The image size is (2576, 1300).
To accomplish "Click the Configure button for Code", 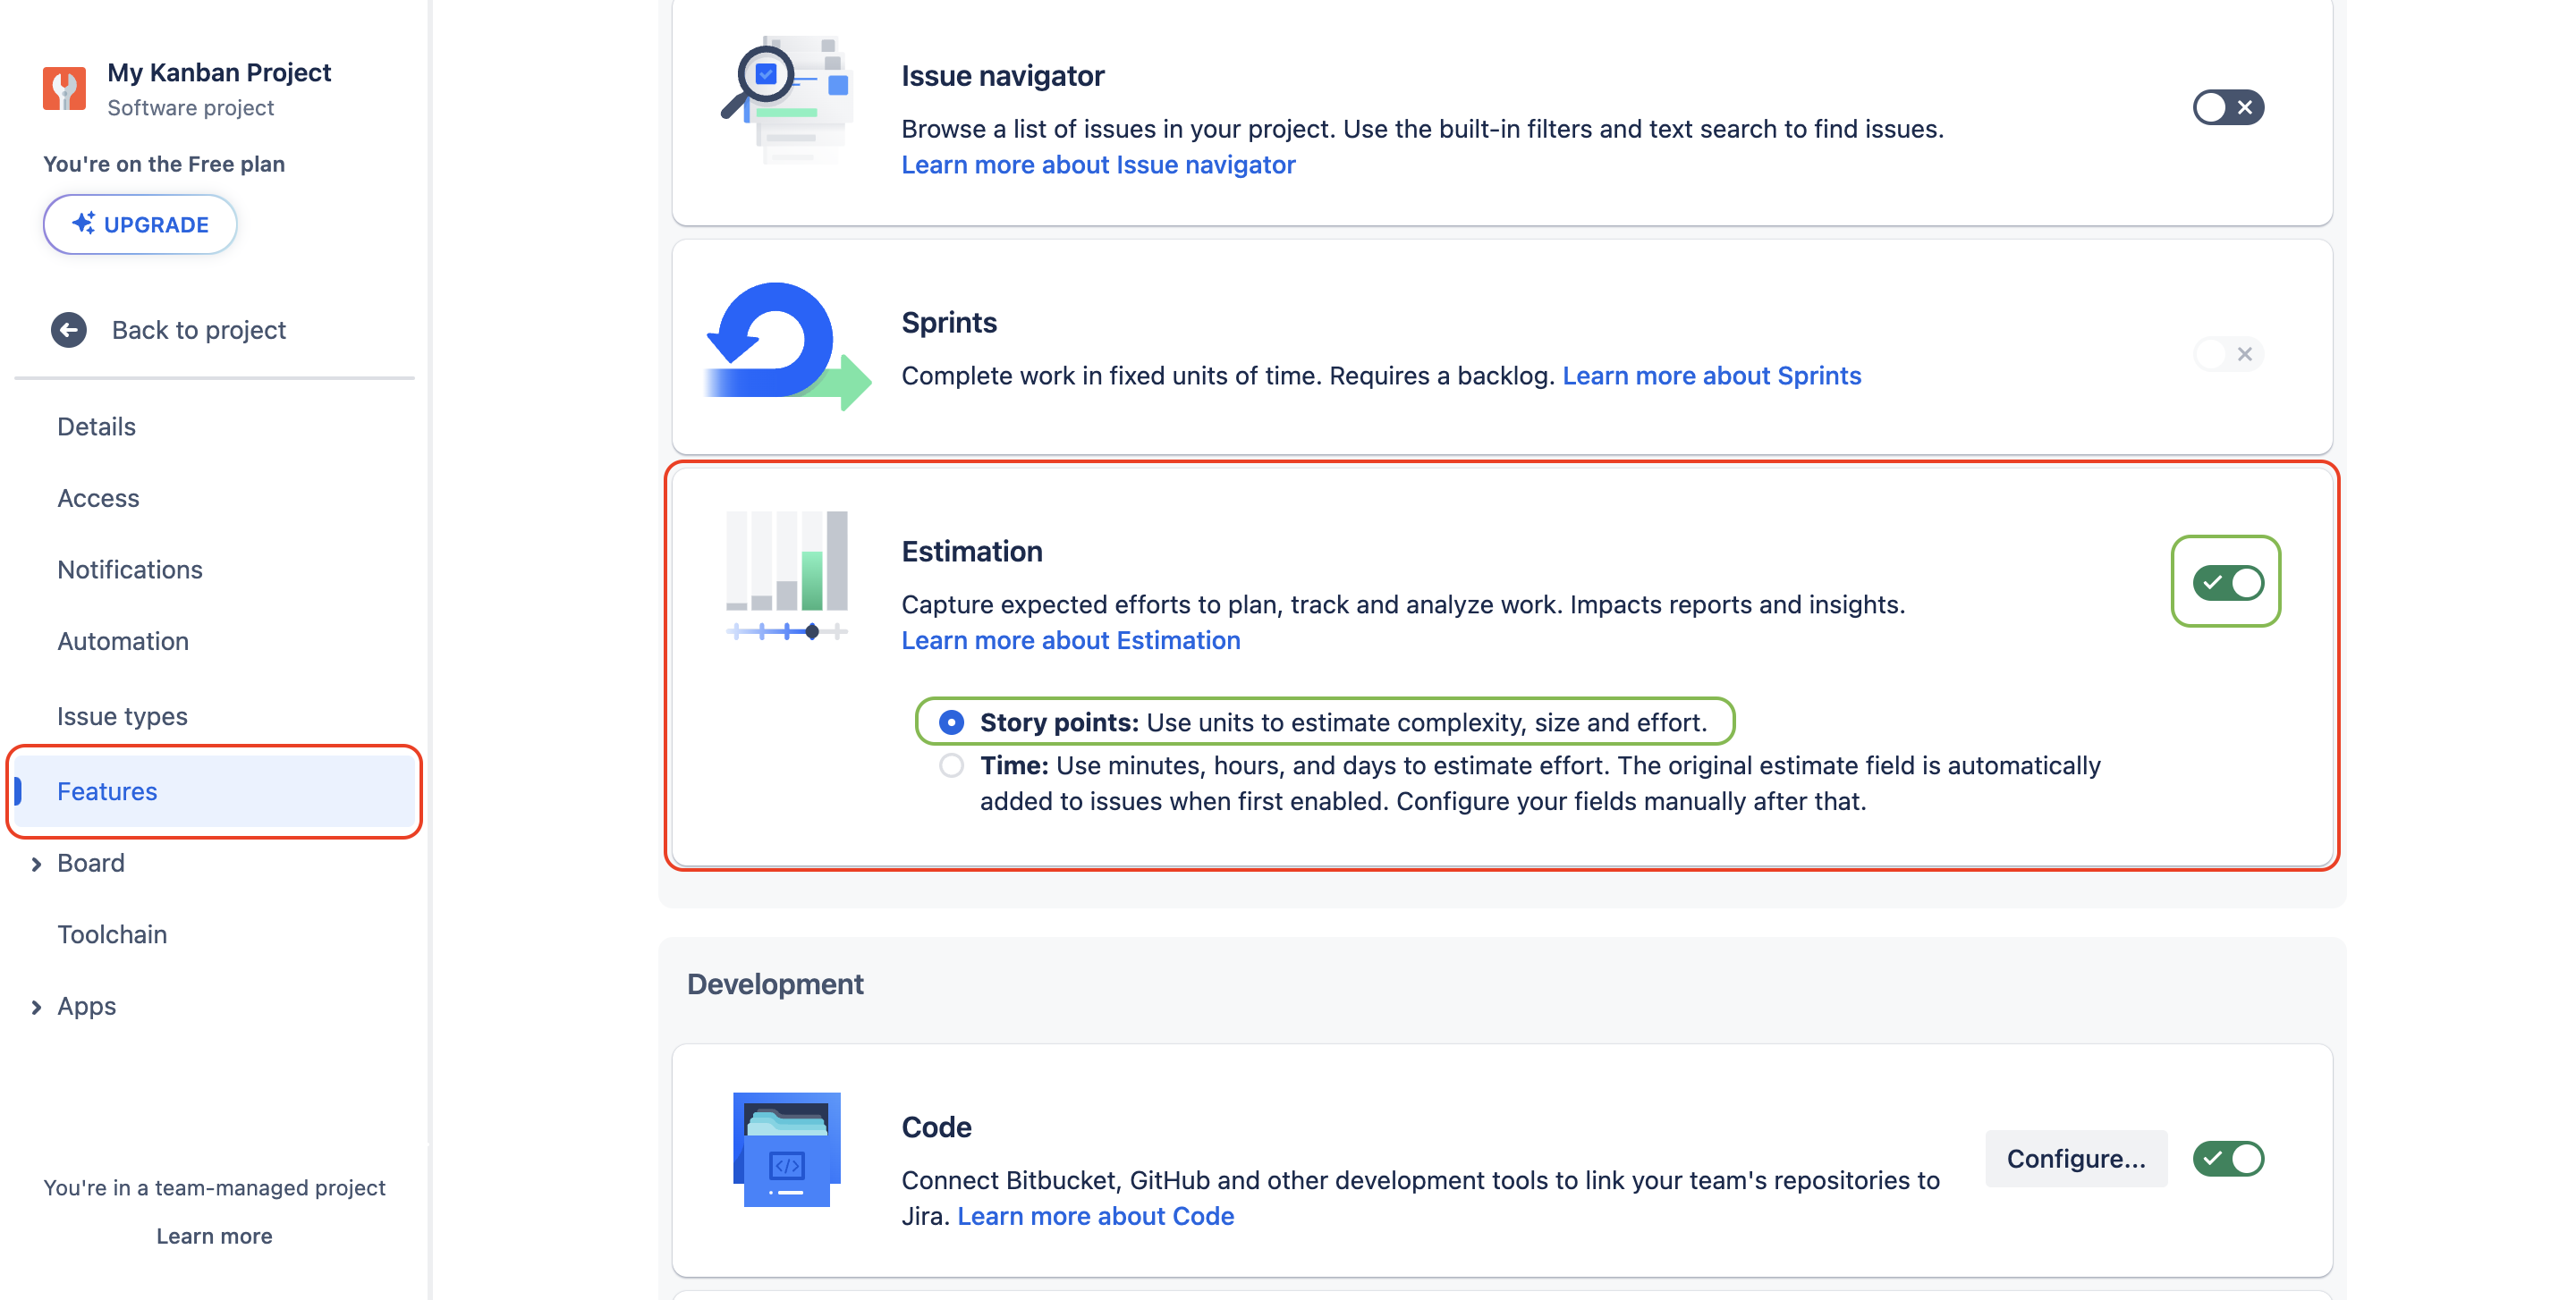I will [x=2075, y=1158].
